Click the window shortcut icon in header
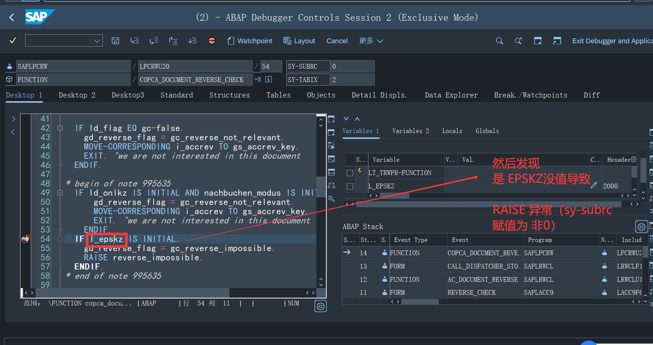 coord(557,41)
